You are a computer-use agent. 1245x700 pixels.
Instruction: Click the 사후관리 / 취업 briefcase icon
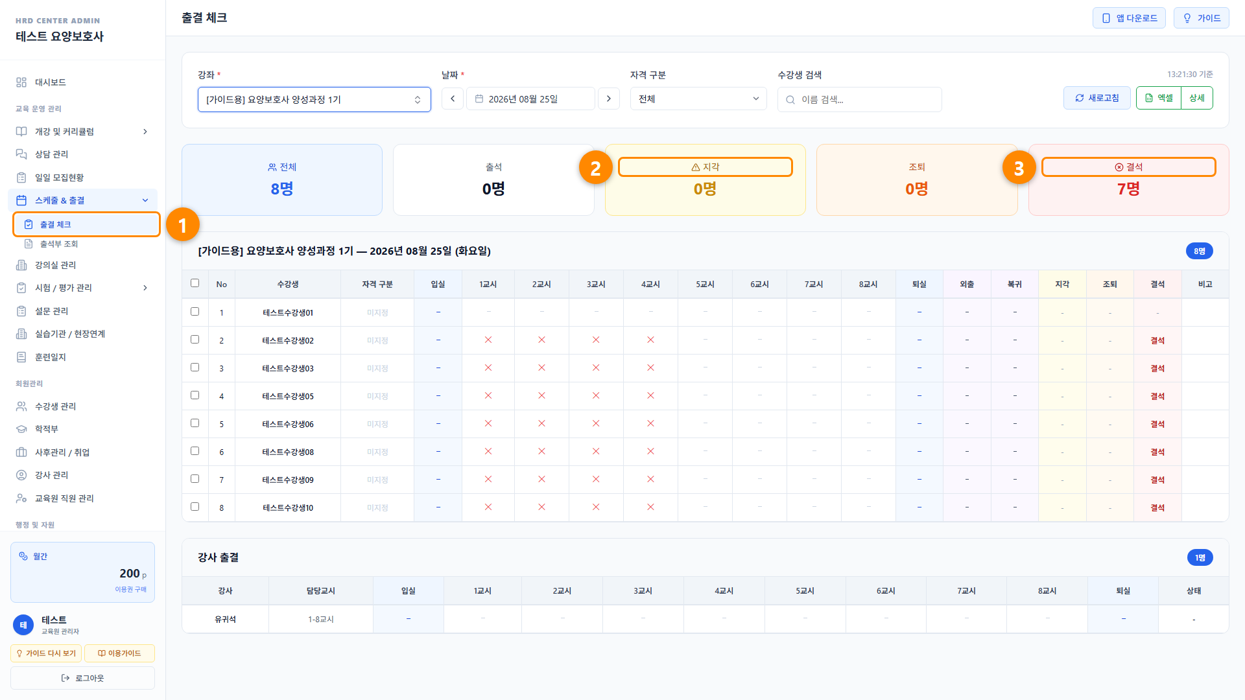click(21, 452)
